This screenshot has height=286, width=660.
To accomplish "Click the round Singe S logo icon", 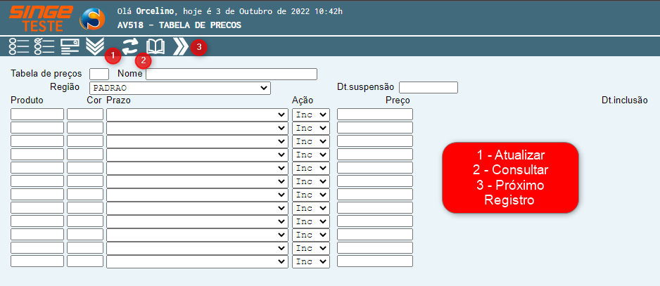I will [x=92, y=19].
